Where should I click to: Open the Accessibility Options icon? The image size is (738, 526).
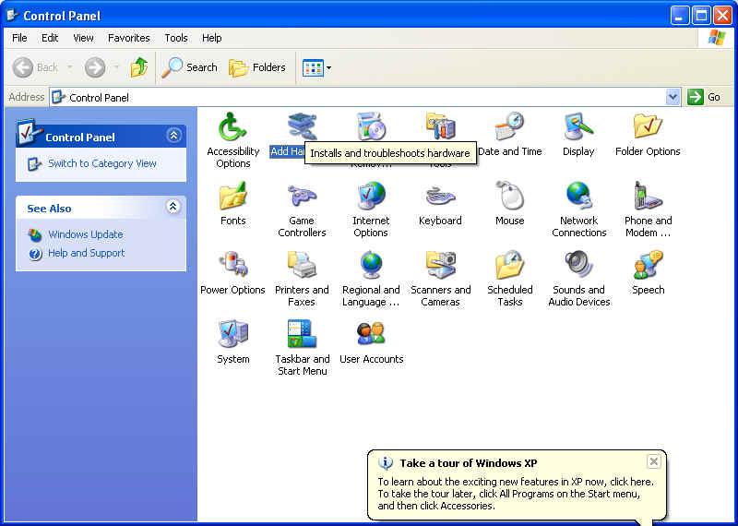click(232, 127)
